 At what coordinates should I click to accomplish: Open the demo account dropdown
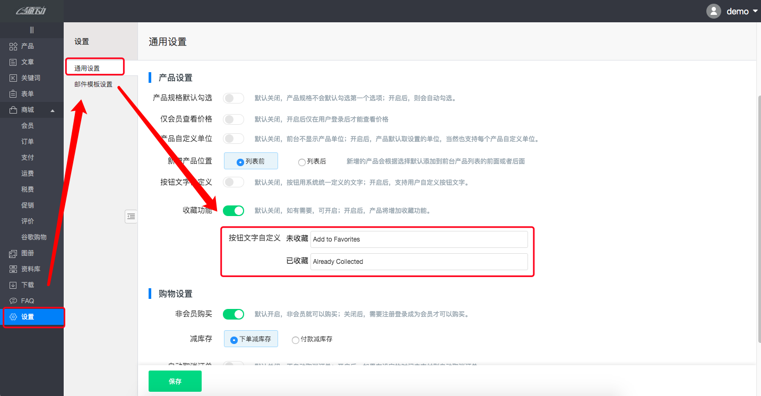coord(737,11)
